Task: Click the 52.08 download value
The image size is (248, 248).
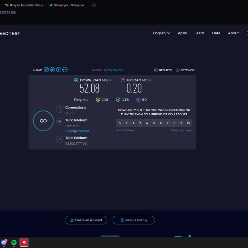Action: [x=89, y=88]
